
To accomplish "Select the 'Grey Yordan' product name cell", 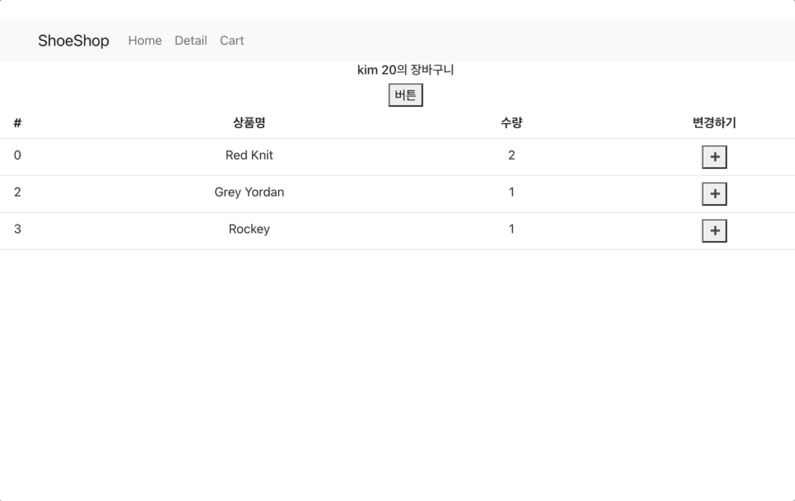I will 249,192.
